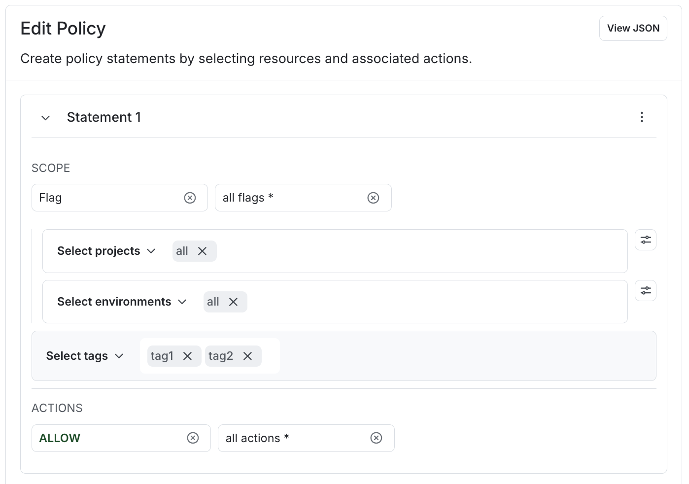Open the Select environments dropdown
The image size is (689, 484).
pyautogui.click(x=122, y=302)
